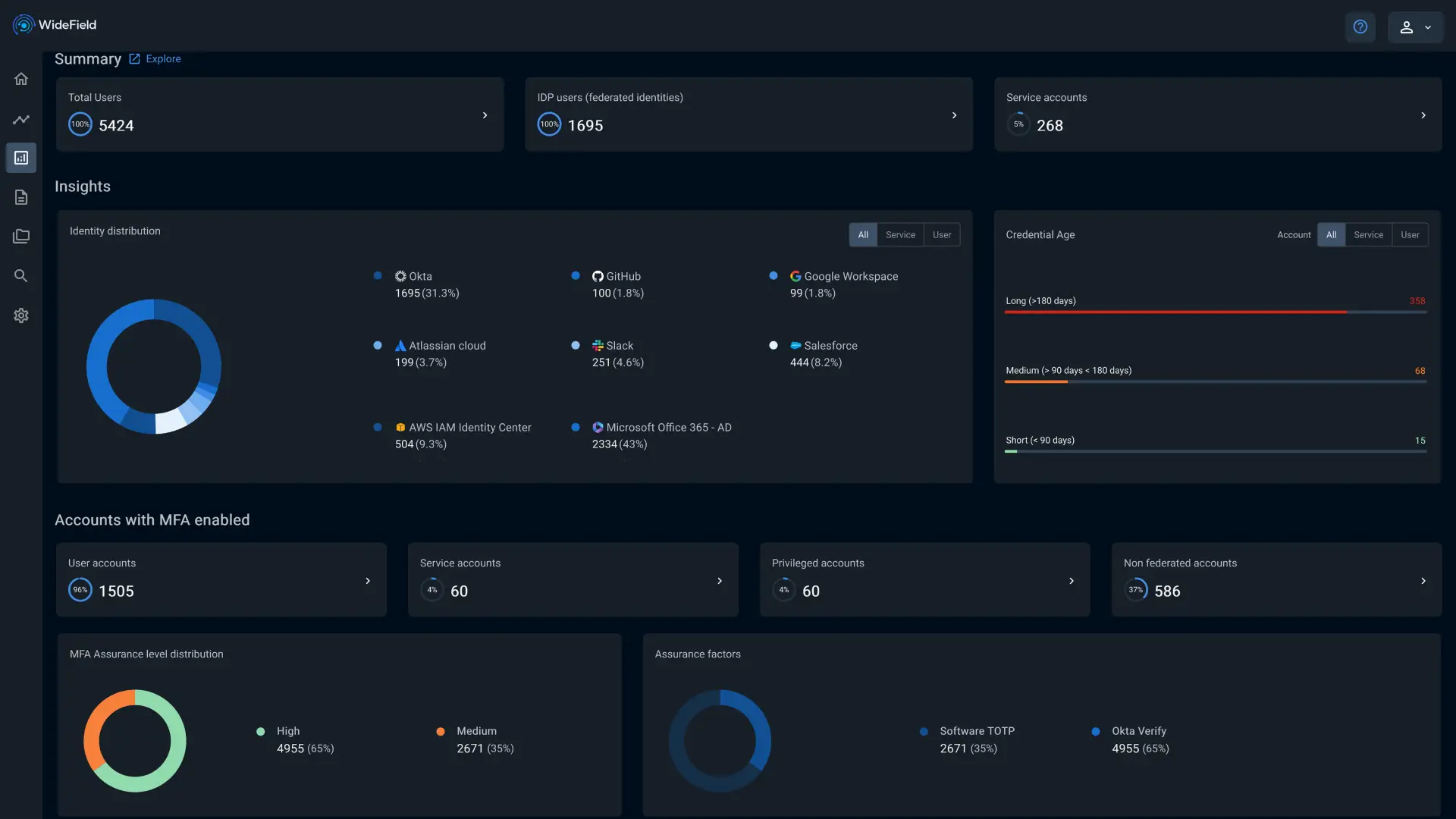Open the trends chart sidebar icon
Image resolution: width=1456 pixels, height=819 pixels.
pos(21,119)
